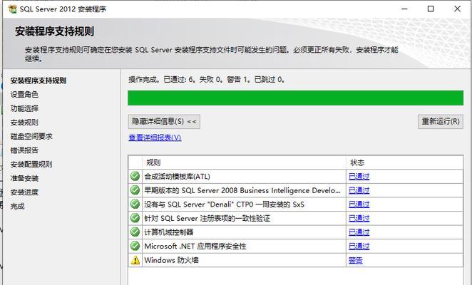Viewport: 472px width, 285px height.
Task: Open the 警告 link for Windows 防火墙
Action: click(356, 260)
